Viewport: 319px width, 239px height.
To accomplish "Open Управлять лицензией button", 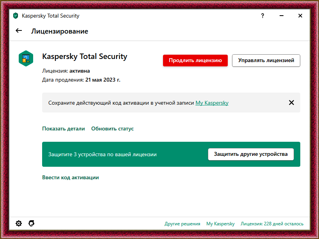I will (266, 61).
